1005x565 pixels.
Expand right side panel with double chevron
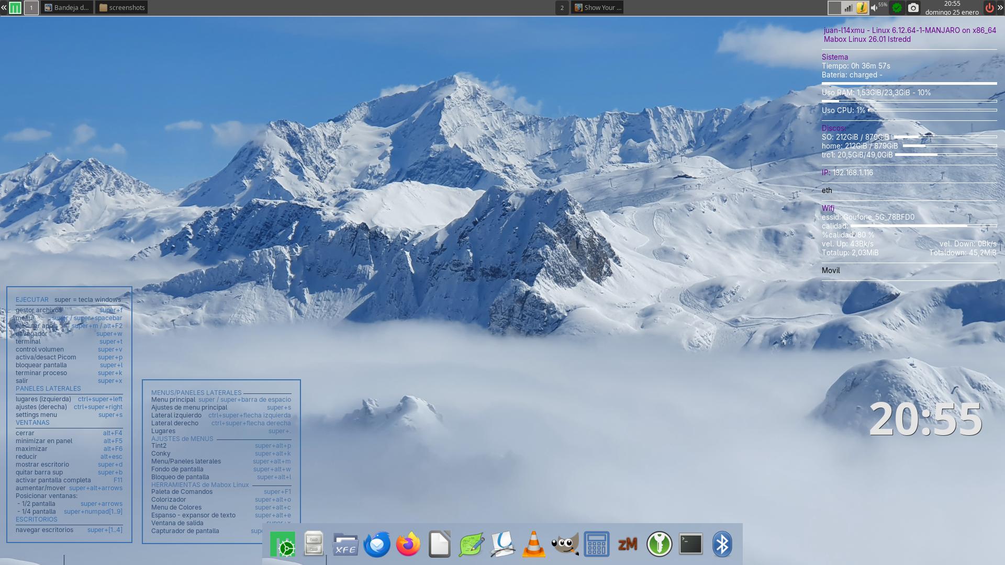coord(1000,8)
